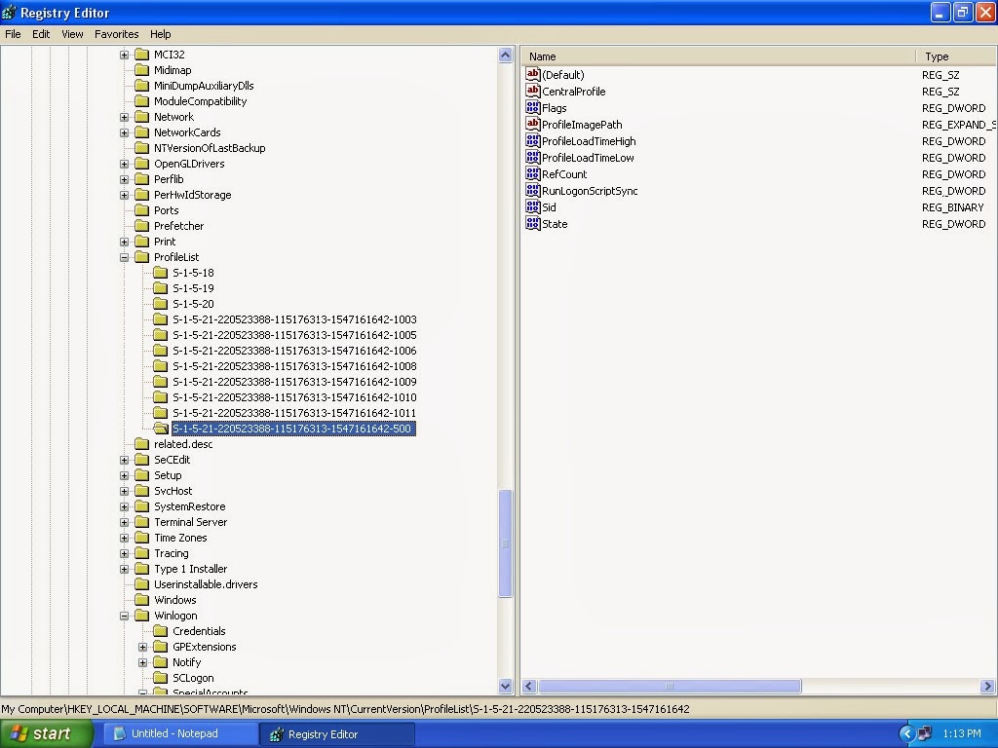Select the MiniDumpAuxiliaryDlls key
The image size is (998, 748).
tap(204, 86)
